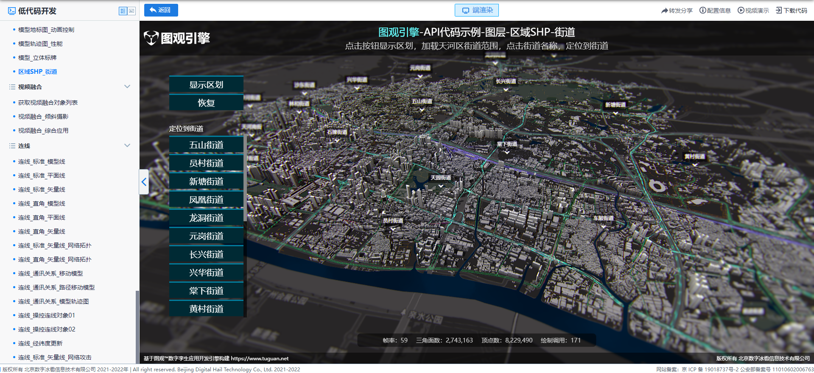Open 连线_通讯关系_模型轨迹图 example
Image resolution: width=814 pixels, height=373 pixels.
(x=53, y=301)
